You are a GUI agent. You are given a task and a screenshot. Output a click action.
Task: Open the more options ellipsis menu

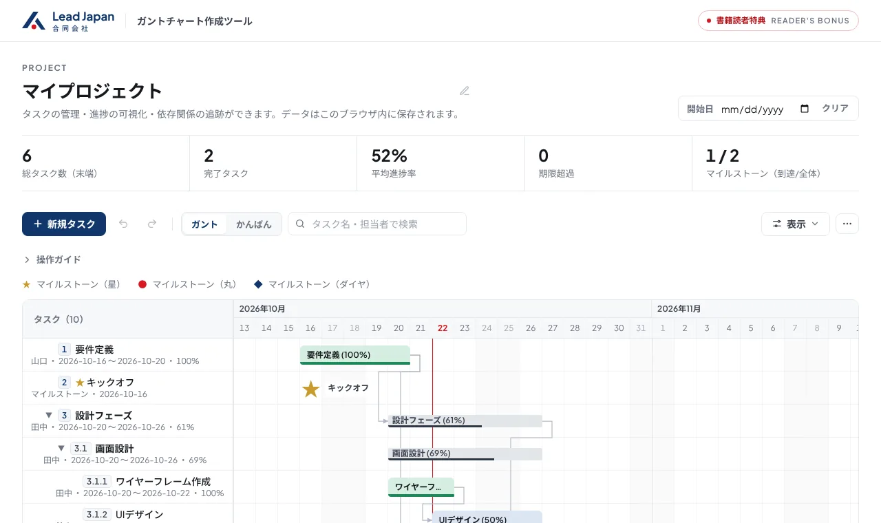[847, 224]
